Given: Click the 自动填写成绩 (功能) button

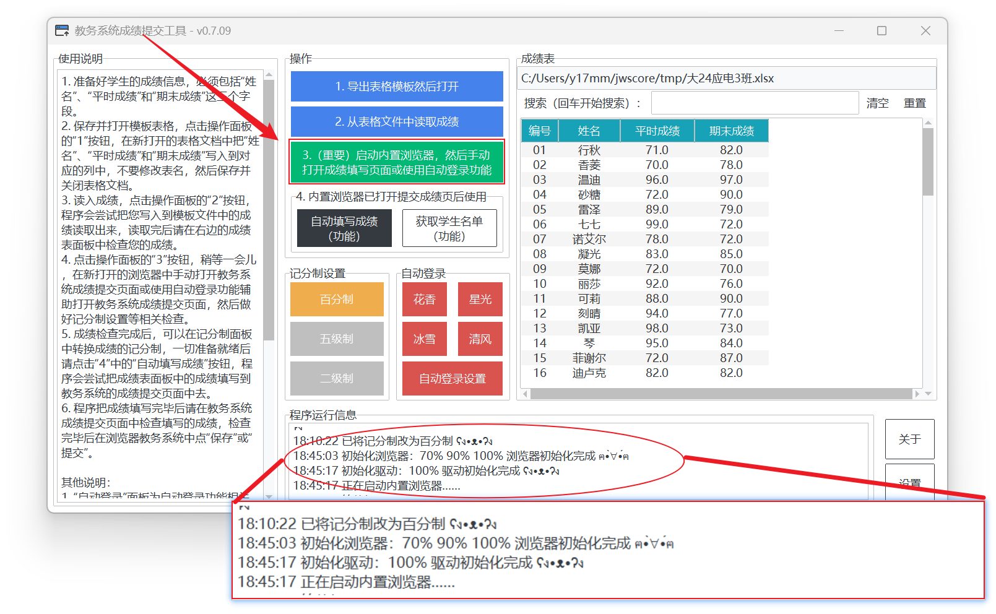Looking at the screenshot, I should [x=344, y=228].
